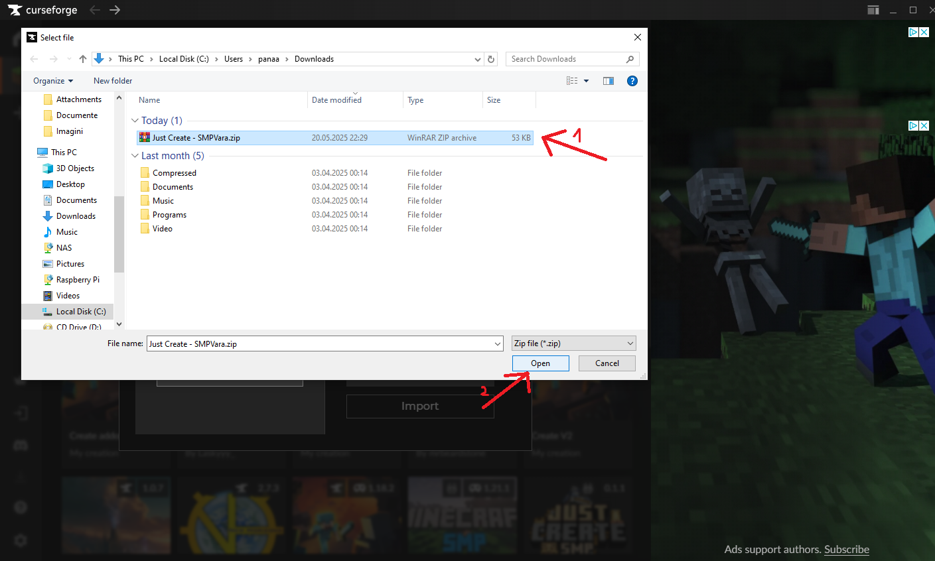Toggle the preview pane icon

tap(608, 81)
